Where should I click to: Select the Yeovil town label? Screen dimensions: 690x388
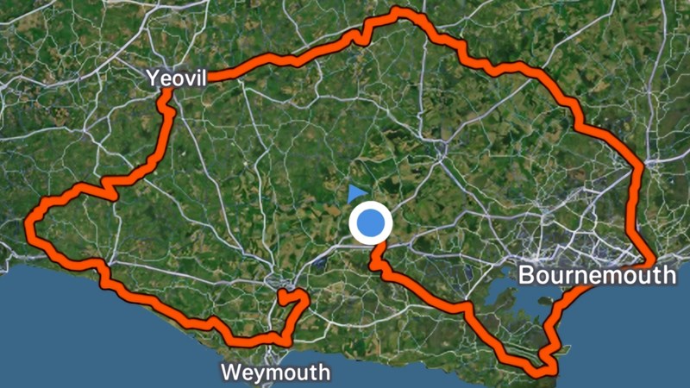tap(177, 78)
